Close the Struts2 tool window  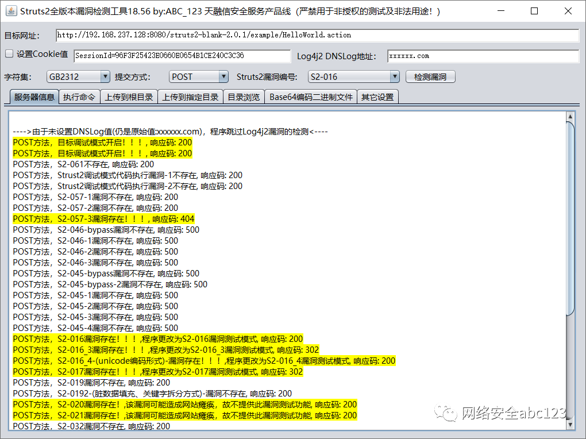[568, 11]
